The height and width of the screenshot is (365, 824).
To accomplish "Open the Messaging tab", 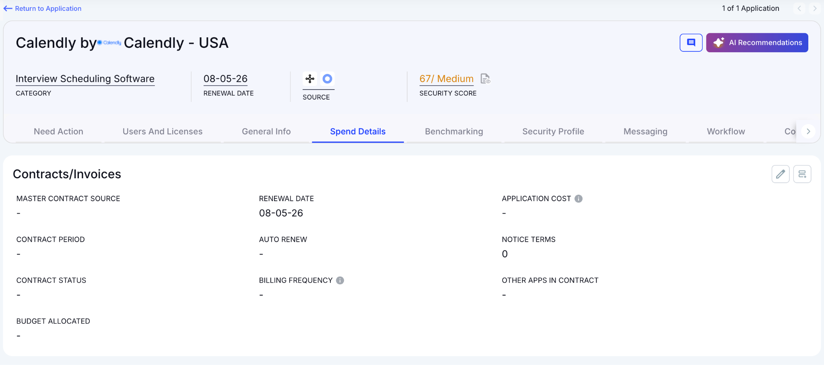I will click(x=645, y=131).
